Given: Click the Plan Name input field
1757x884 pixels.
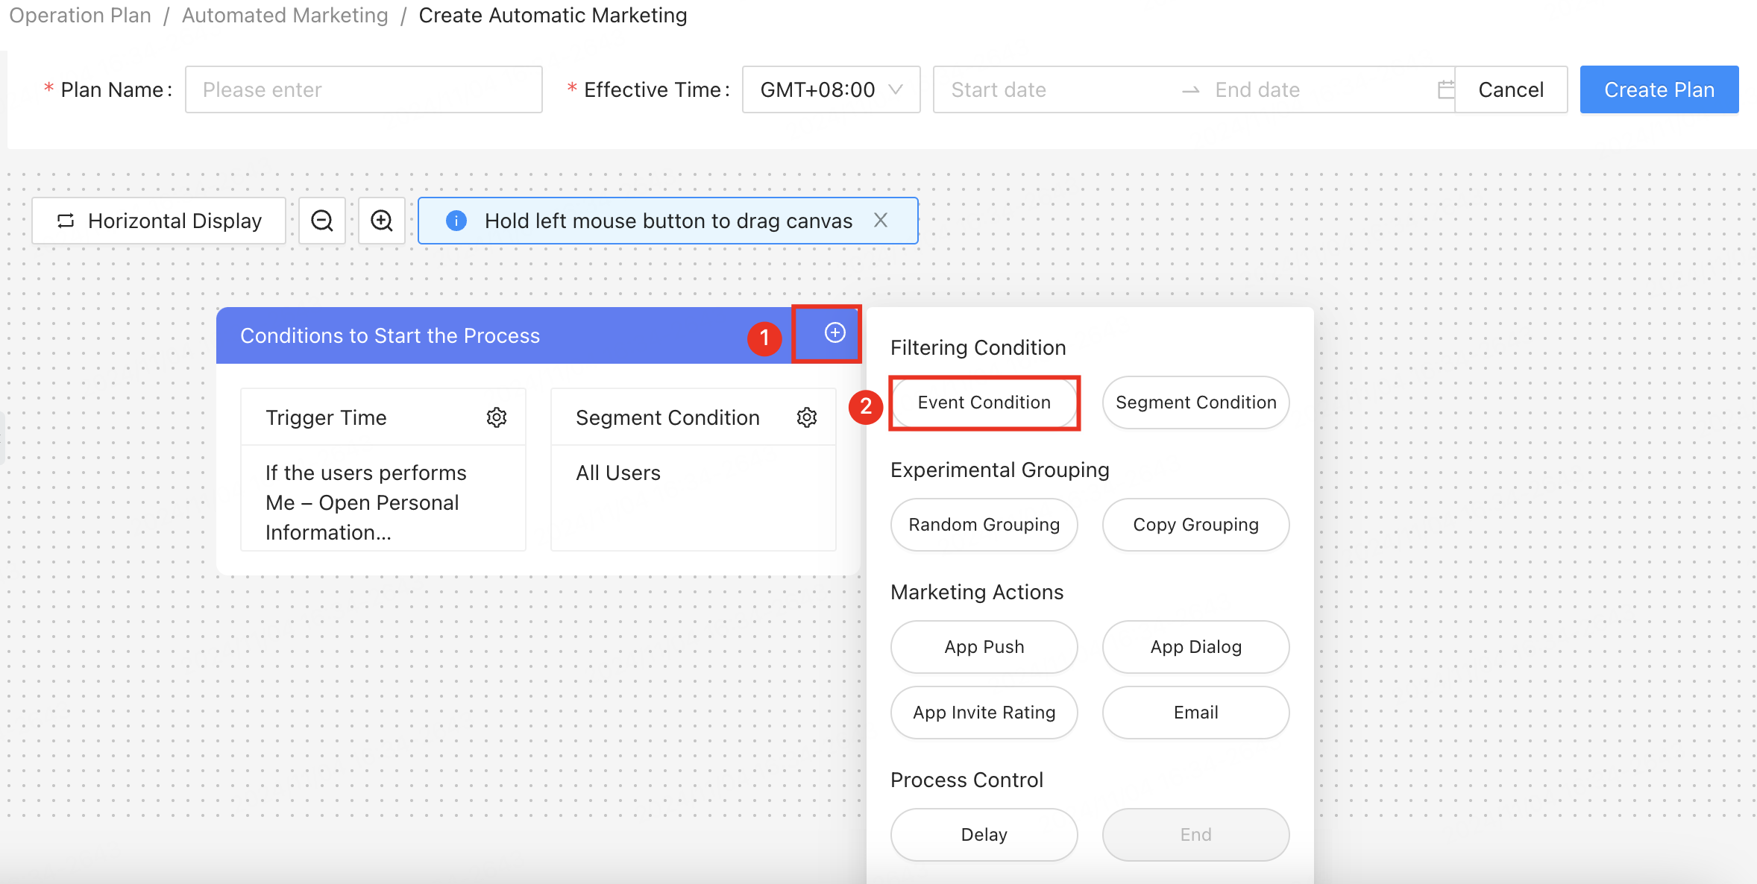Looking at the screenshot, I should [x=364, y=89].
